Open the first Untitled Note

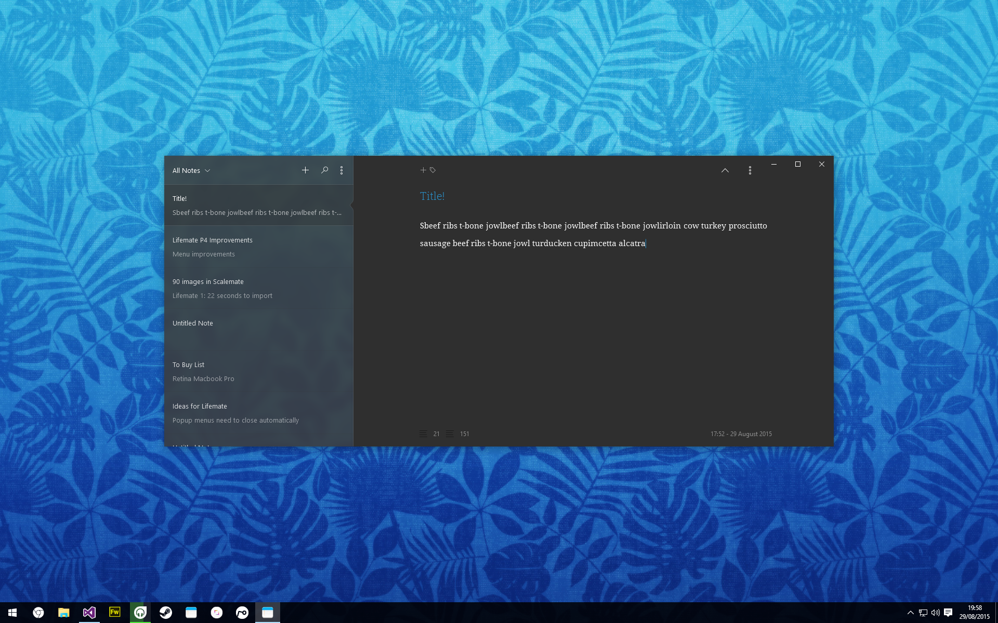[258, 330]
